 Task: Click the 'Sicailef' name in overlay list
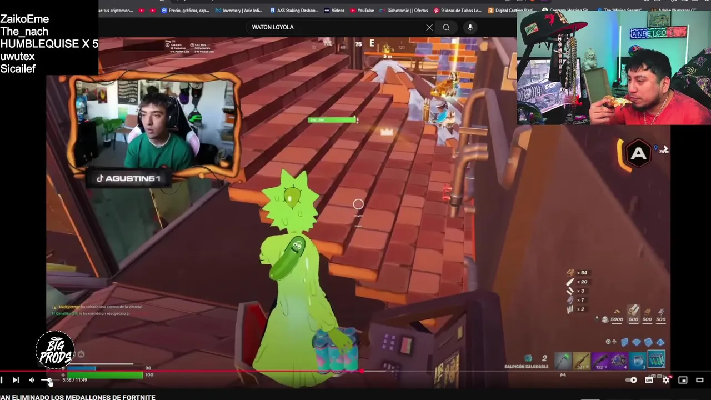point(18,69)
